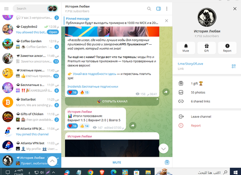
Task: Click the ОТКРЫТЬ КАНАЛ button
Action: (x=112, y=101)
